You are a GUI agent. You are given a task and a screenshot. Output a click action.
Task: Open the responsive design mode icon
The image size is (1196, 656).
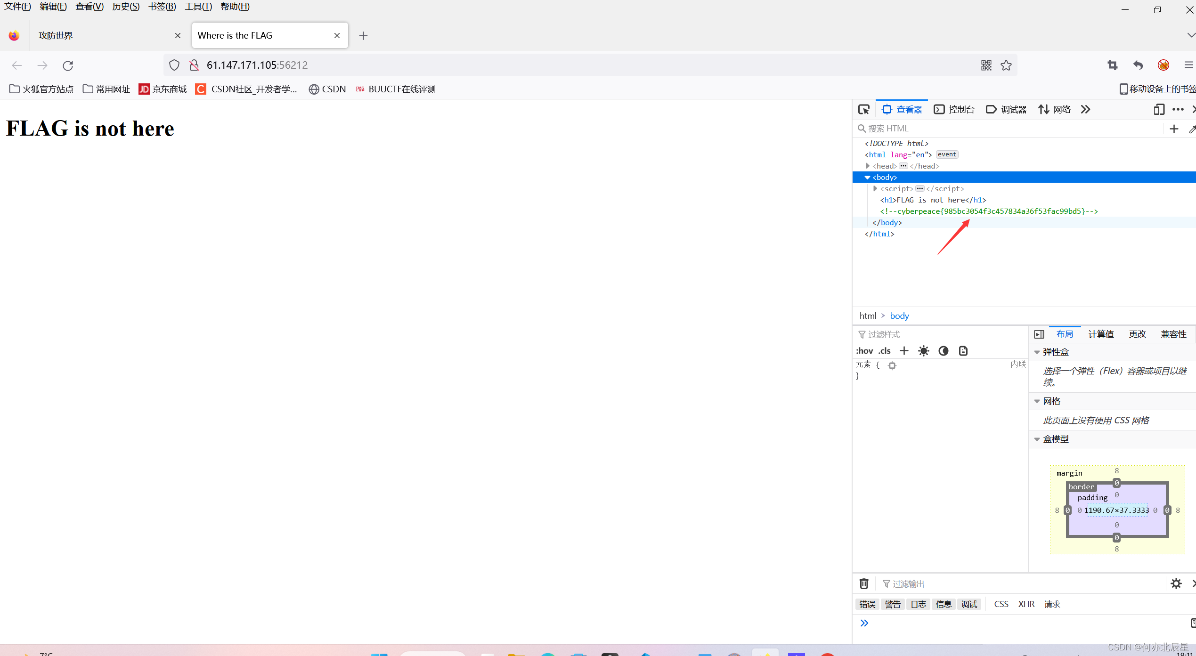[x=1159, y=109]
